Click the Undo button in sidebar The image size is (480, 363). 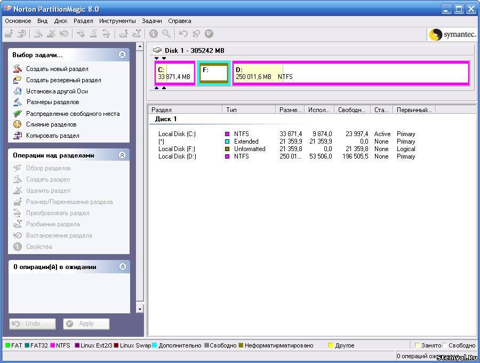coord(33,324)
